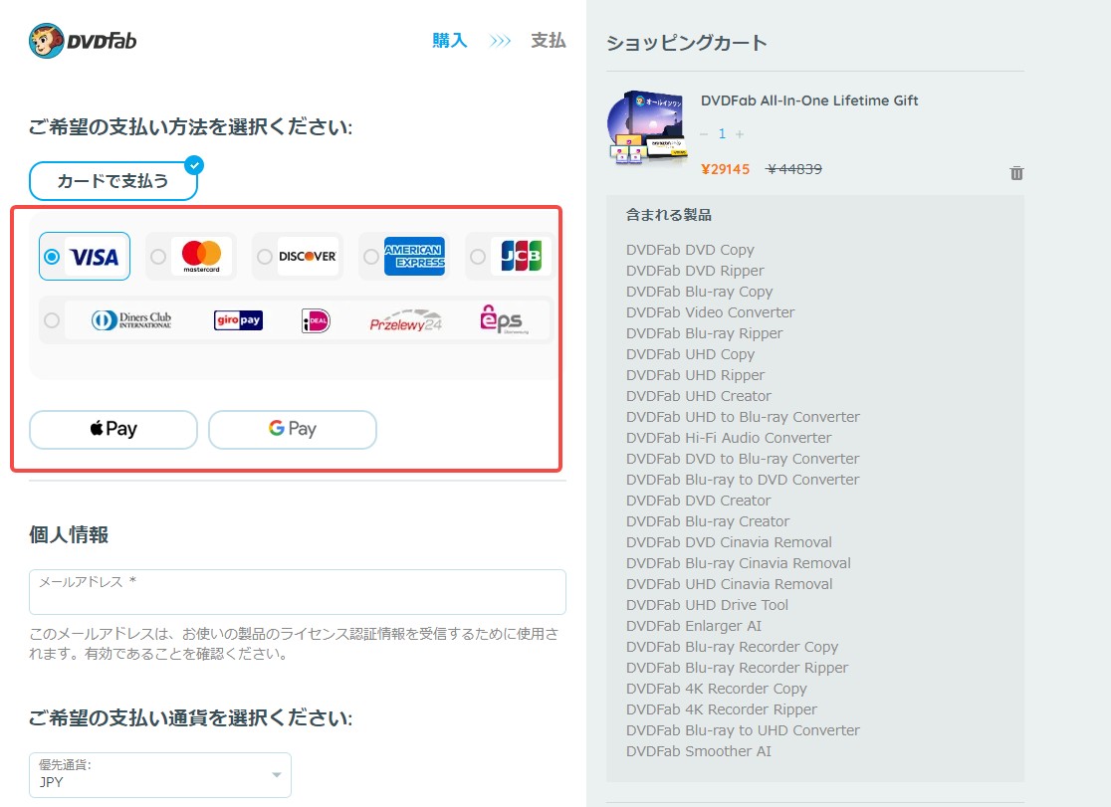The height and width of the screenshot is (807, 1111).
Task: Click the All-In-One product box thumbnail
Action: click(x=648, y=126)
